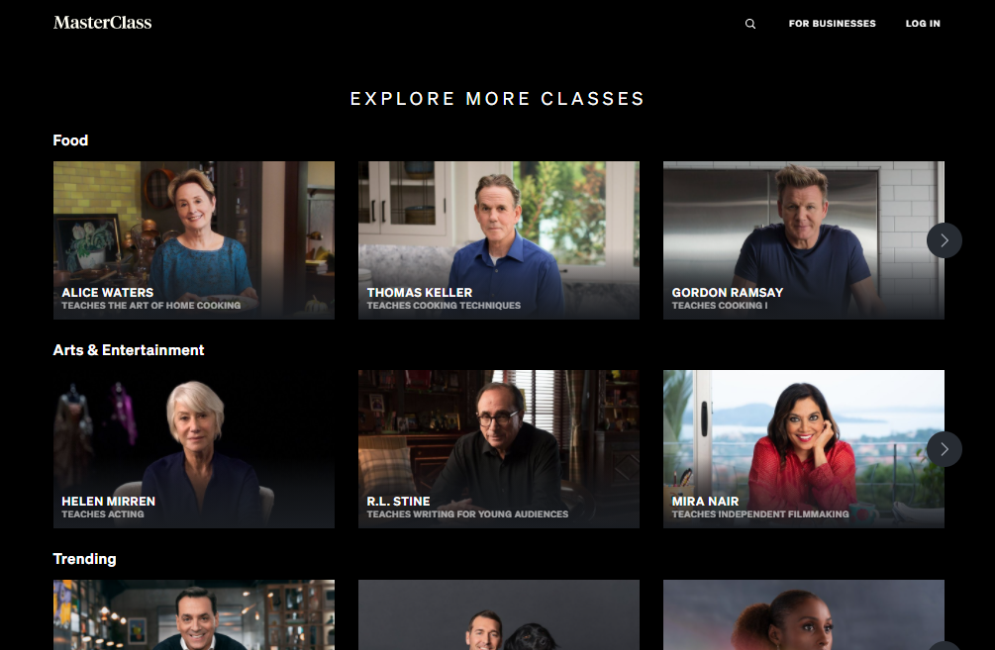Click the Alice Waters name text
Screen dimensions: 995x650
[x=107, y=292]
